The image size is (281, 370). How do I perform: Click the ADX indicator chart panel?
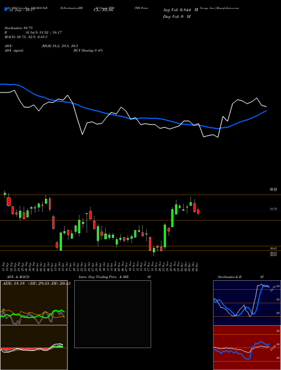pyautogui.click(x=34, y=303)
